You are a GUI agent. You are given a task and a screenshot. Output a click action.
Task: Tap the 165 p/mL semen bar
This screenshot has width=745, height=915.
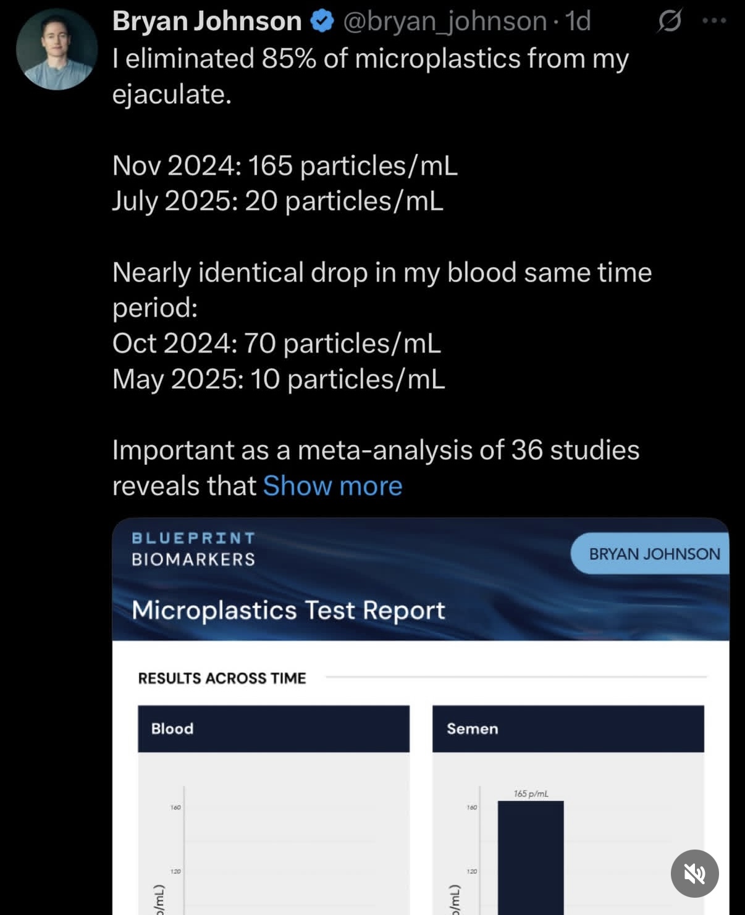tap(531, 858)
